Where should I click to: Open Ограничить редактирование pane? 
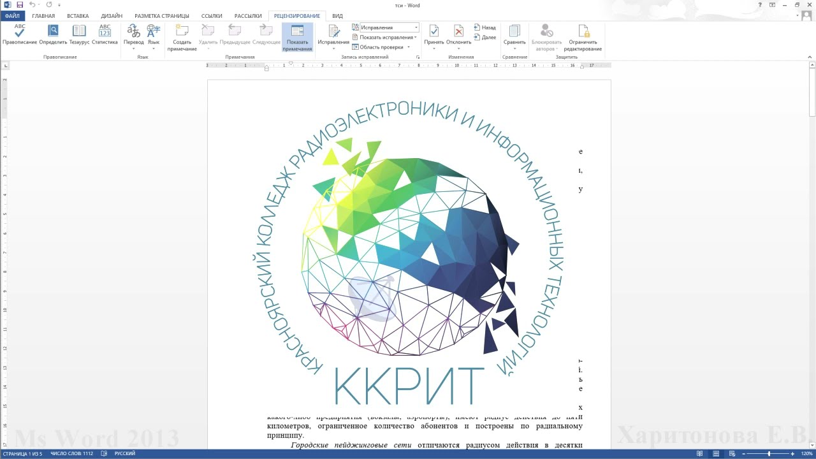click(x=583, y=38)
